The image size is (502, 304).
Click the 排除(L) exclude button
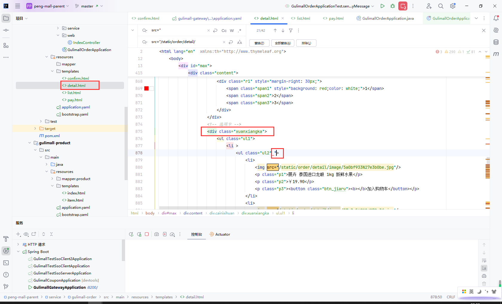306,43
